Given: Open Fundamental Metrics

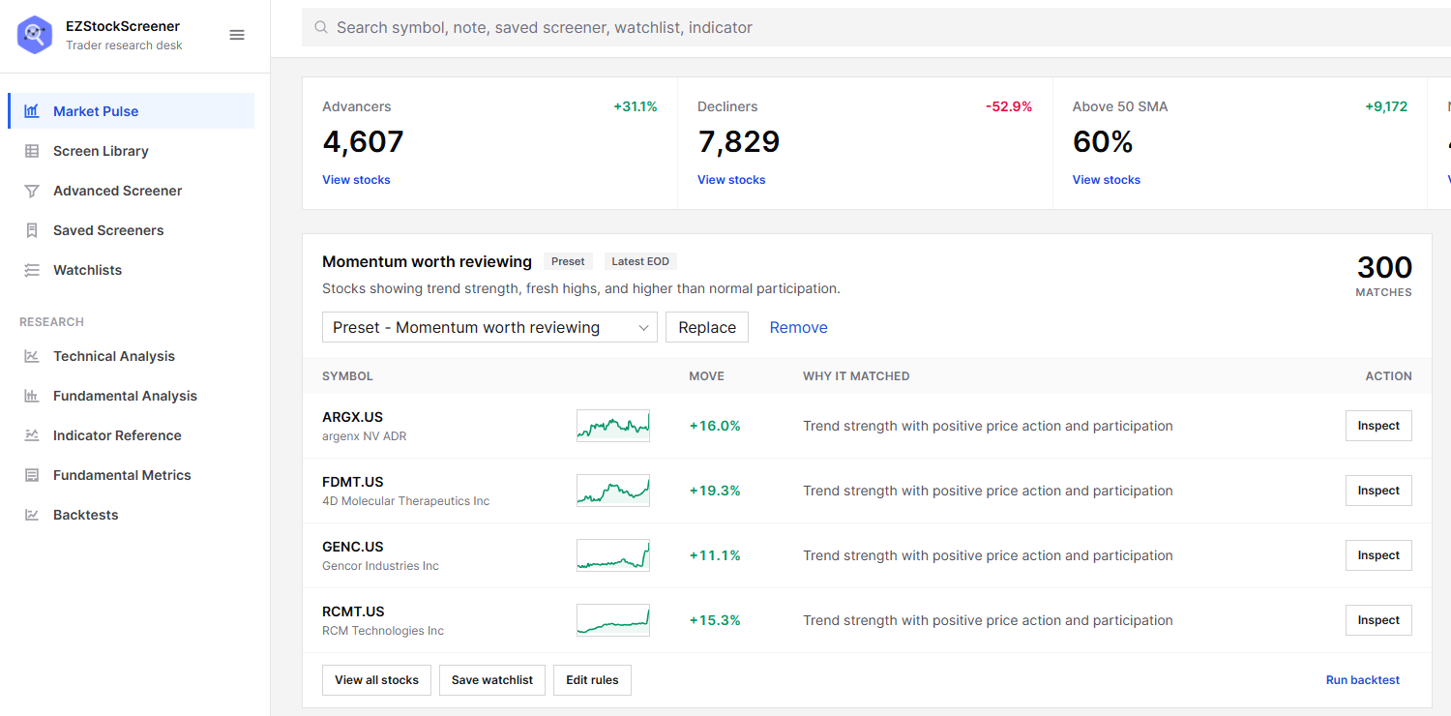Looking at the screenshot, I should coord(132,475).
